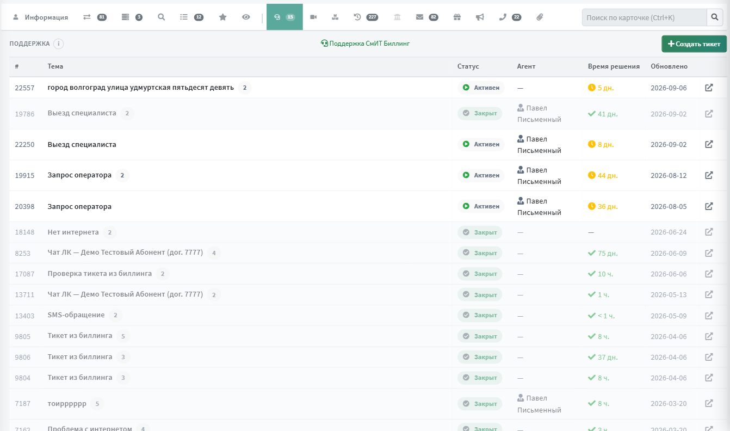This screenshot has width=730, height=431.
Task: Click the Обновлено column header
Action: [669, 66]
